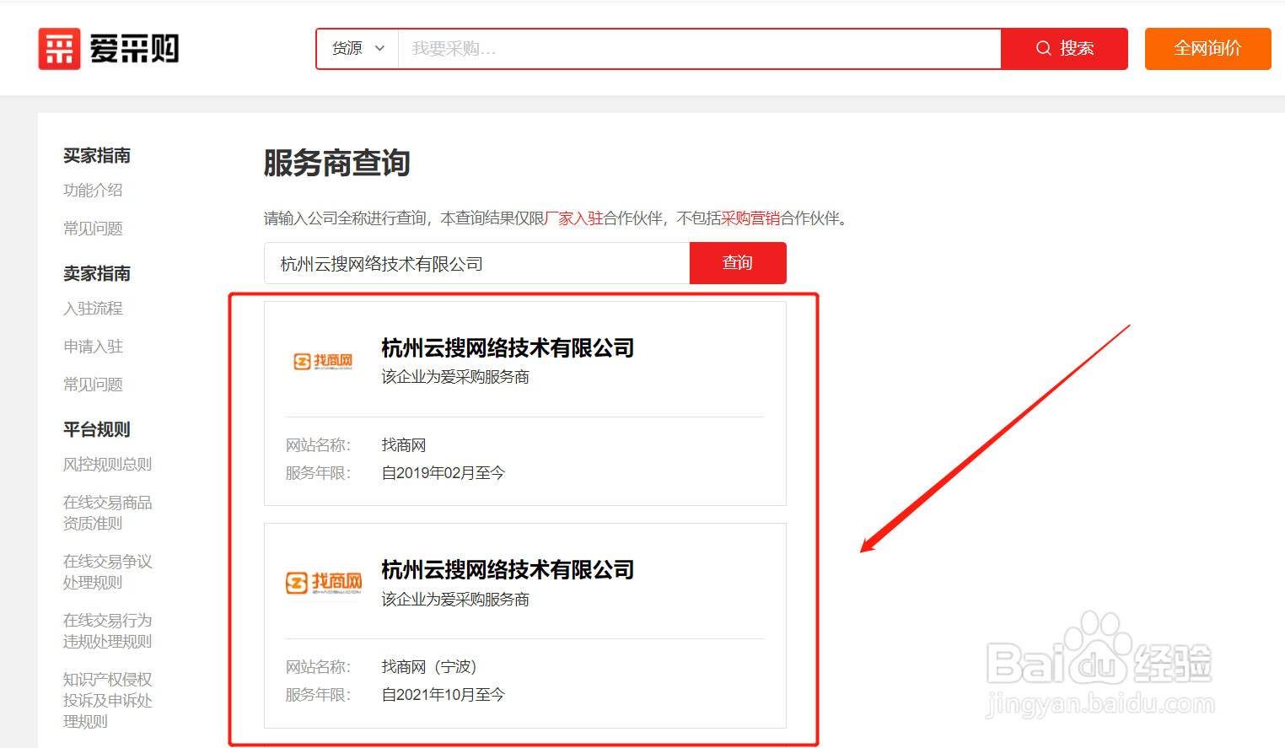Viewport: 1285px width, 748px height.
Task: Open 在线交易争议处理规则 link
Action: [x=107, y=572]
